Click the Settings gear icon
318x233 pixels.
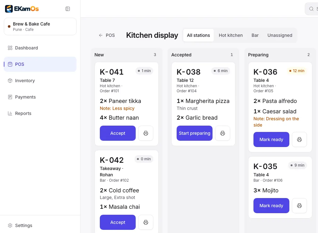(10, 225)
